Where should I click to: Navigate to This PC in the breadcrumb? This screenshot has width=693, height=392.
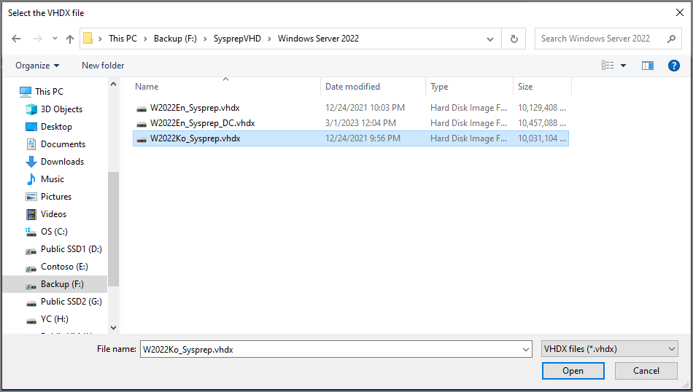tap(123, 39)
